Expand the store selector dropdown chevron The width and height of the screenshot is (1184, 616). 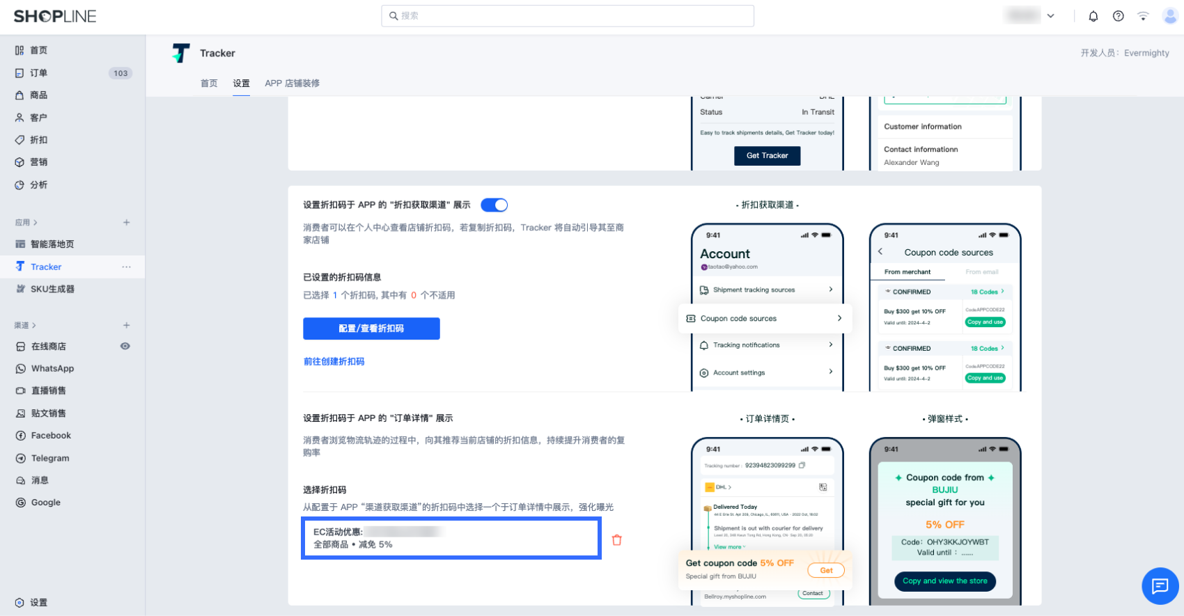tap(1050, 16)
